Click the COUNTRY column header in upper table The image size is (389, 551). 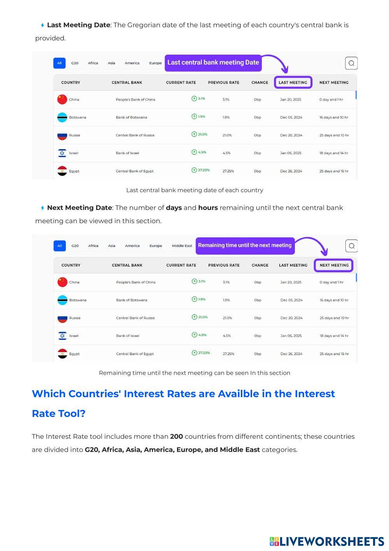click(x=71, y=83)
